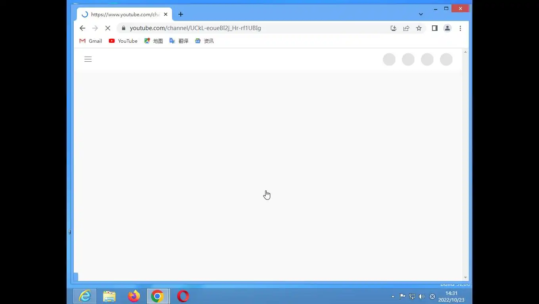Open the Gmail bookmark

[91, 41]
